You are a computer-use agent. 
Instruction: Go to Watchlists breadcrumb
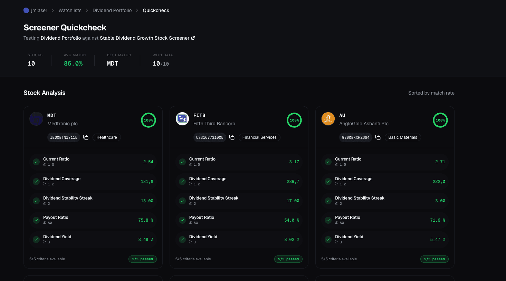70,10
